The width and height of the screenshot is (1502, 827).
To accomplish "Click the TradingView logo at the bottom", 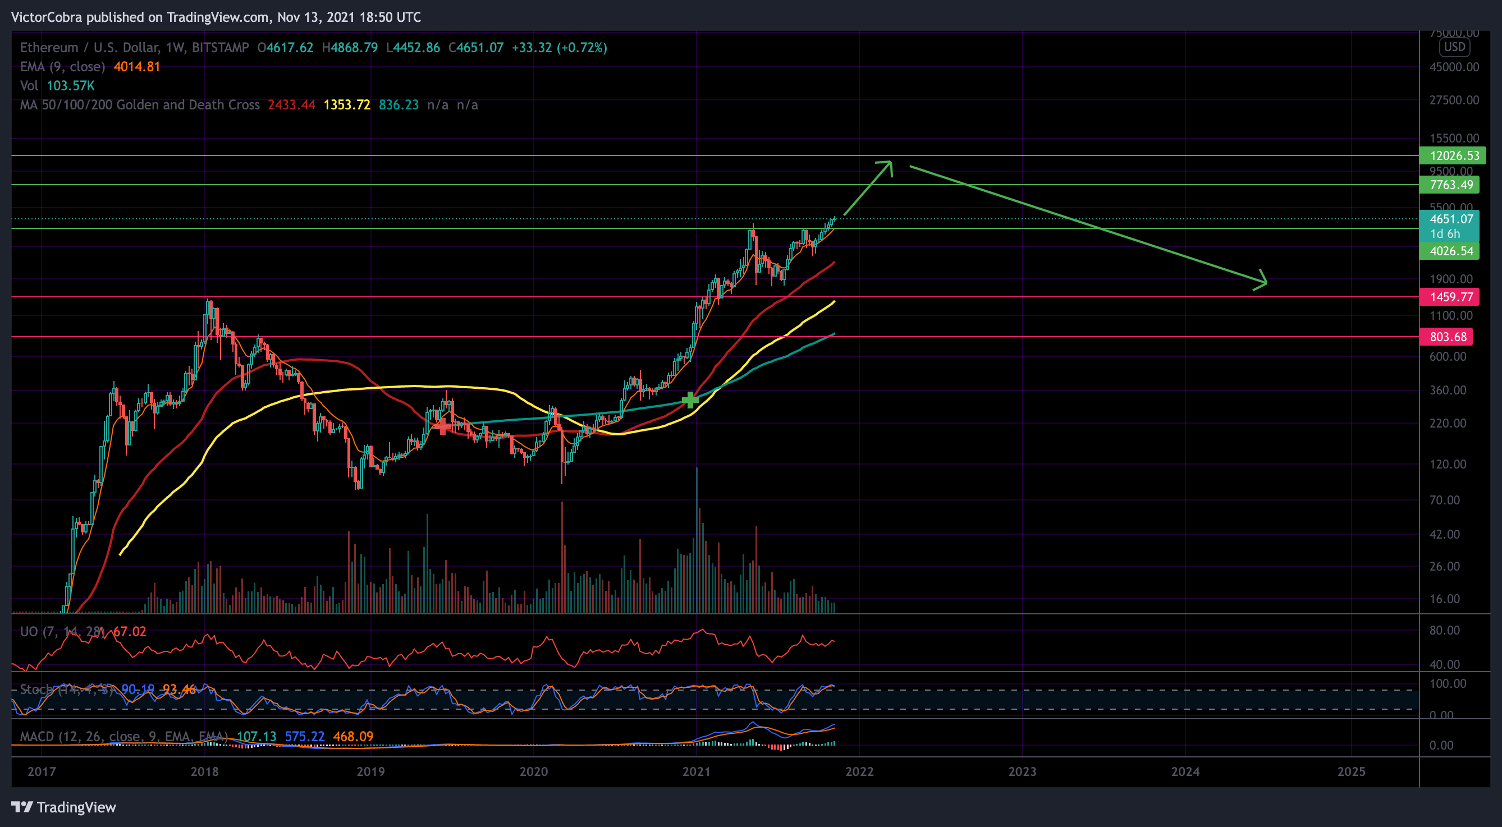I will pyautogui.click(x=63, y=807).
